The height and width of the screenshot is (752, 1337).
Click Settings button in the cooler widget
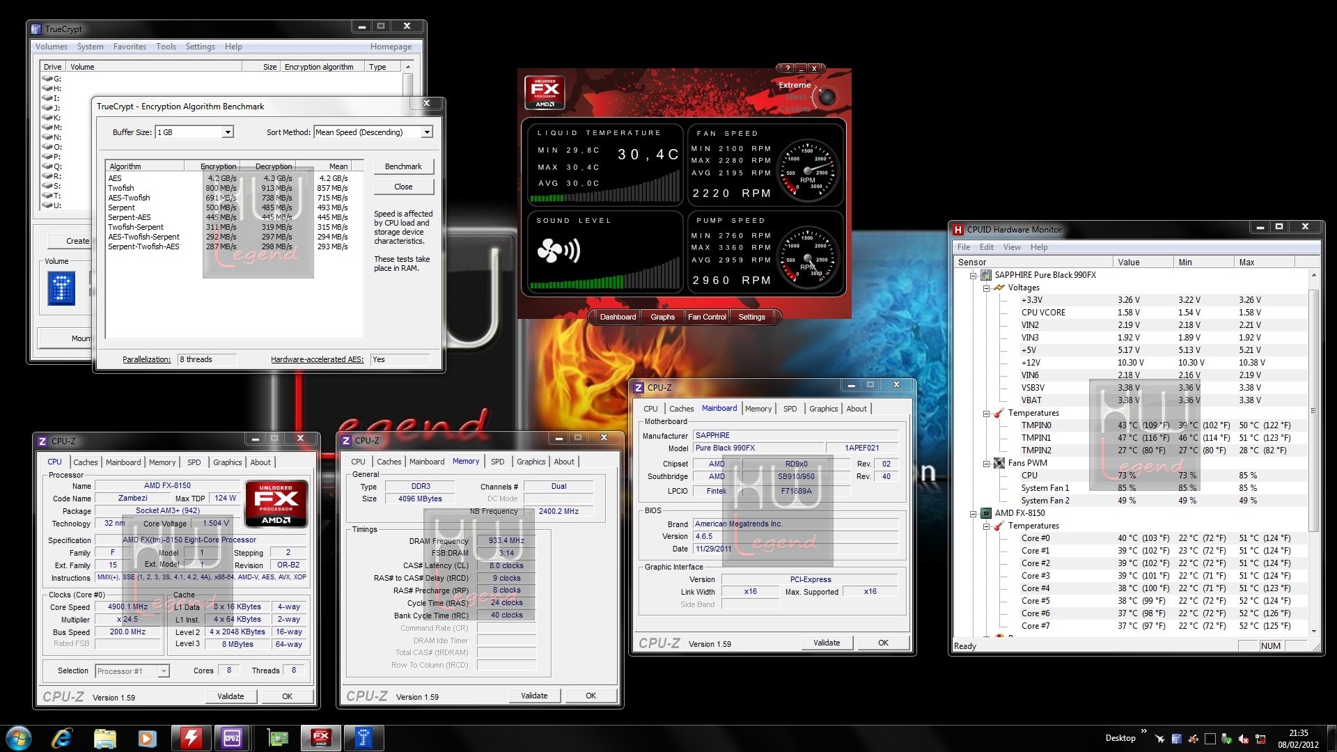(751, 317)
